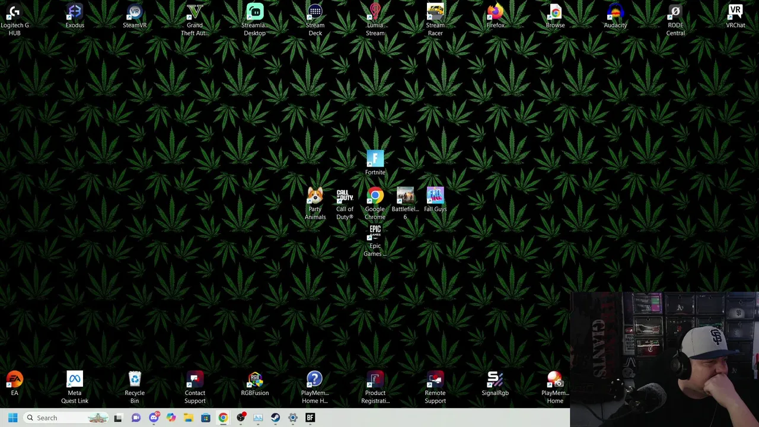This screenshot has height=427, width=759.
Task: Select the VRChat desktop icon
Action: pyautogui.click(x=735, y=16)
